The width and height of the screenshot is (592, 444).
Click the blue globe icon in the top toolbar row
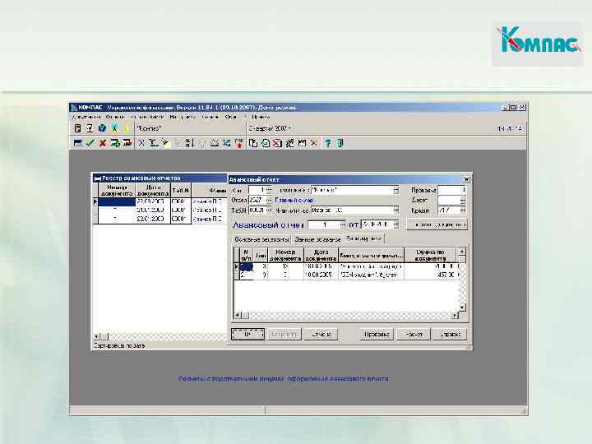pyautogui.click(x=102, y=128)
